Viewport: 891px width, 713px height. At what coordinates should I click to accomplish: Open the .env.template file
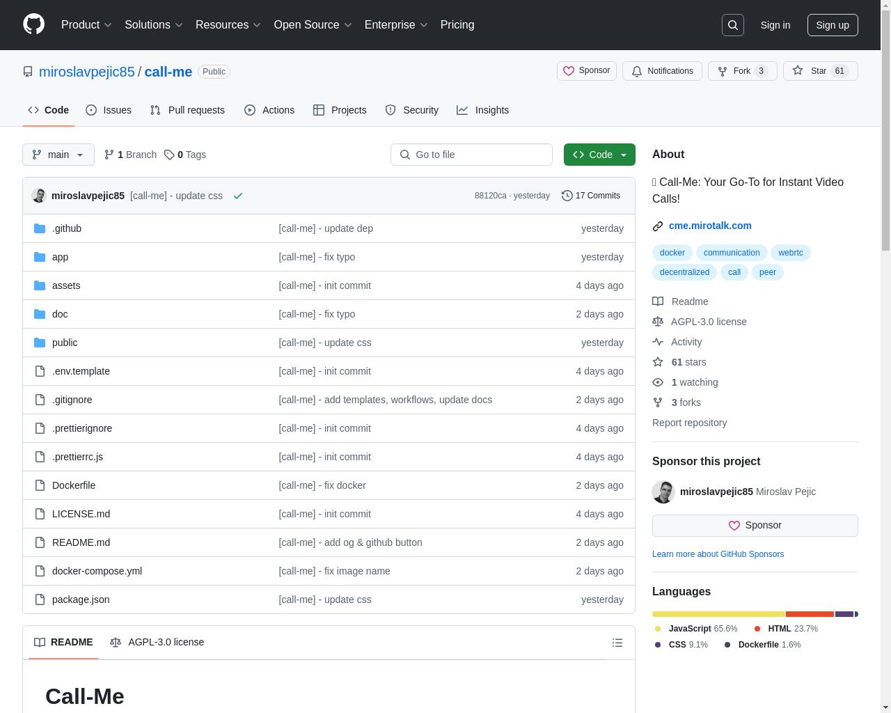coord(81,371)
